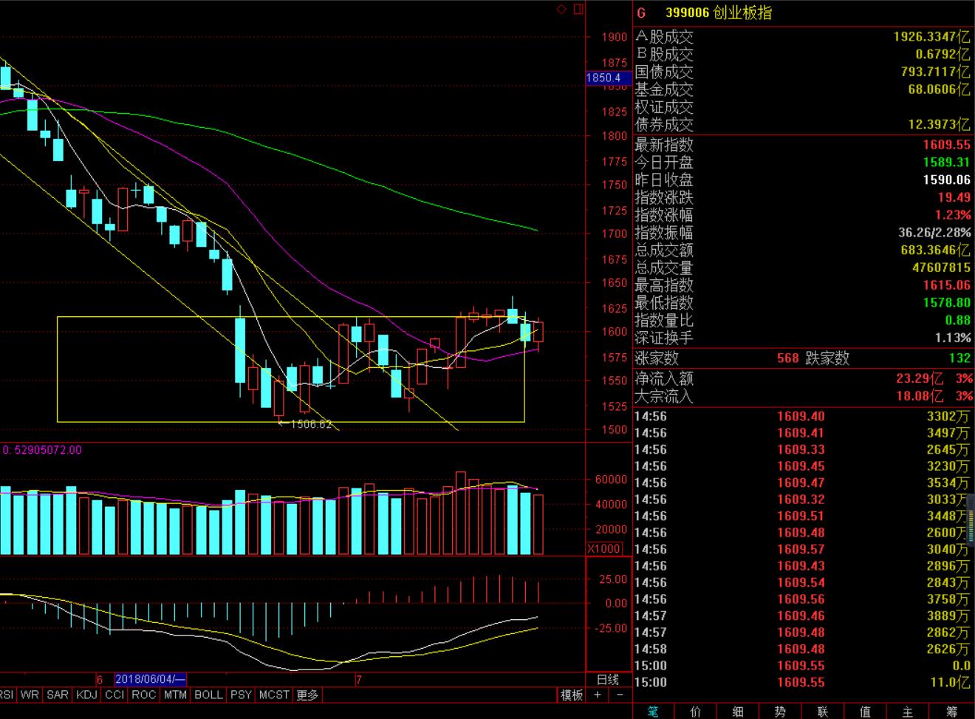Click the A股成交 value 1926.3347亿
The image size is (975, 719).
(931, 36)
